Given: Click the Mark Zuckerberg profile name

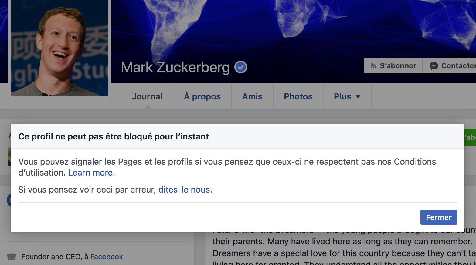Looking at the screenshot, I should tap(175, 67).
